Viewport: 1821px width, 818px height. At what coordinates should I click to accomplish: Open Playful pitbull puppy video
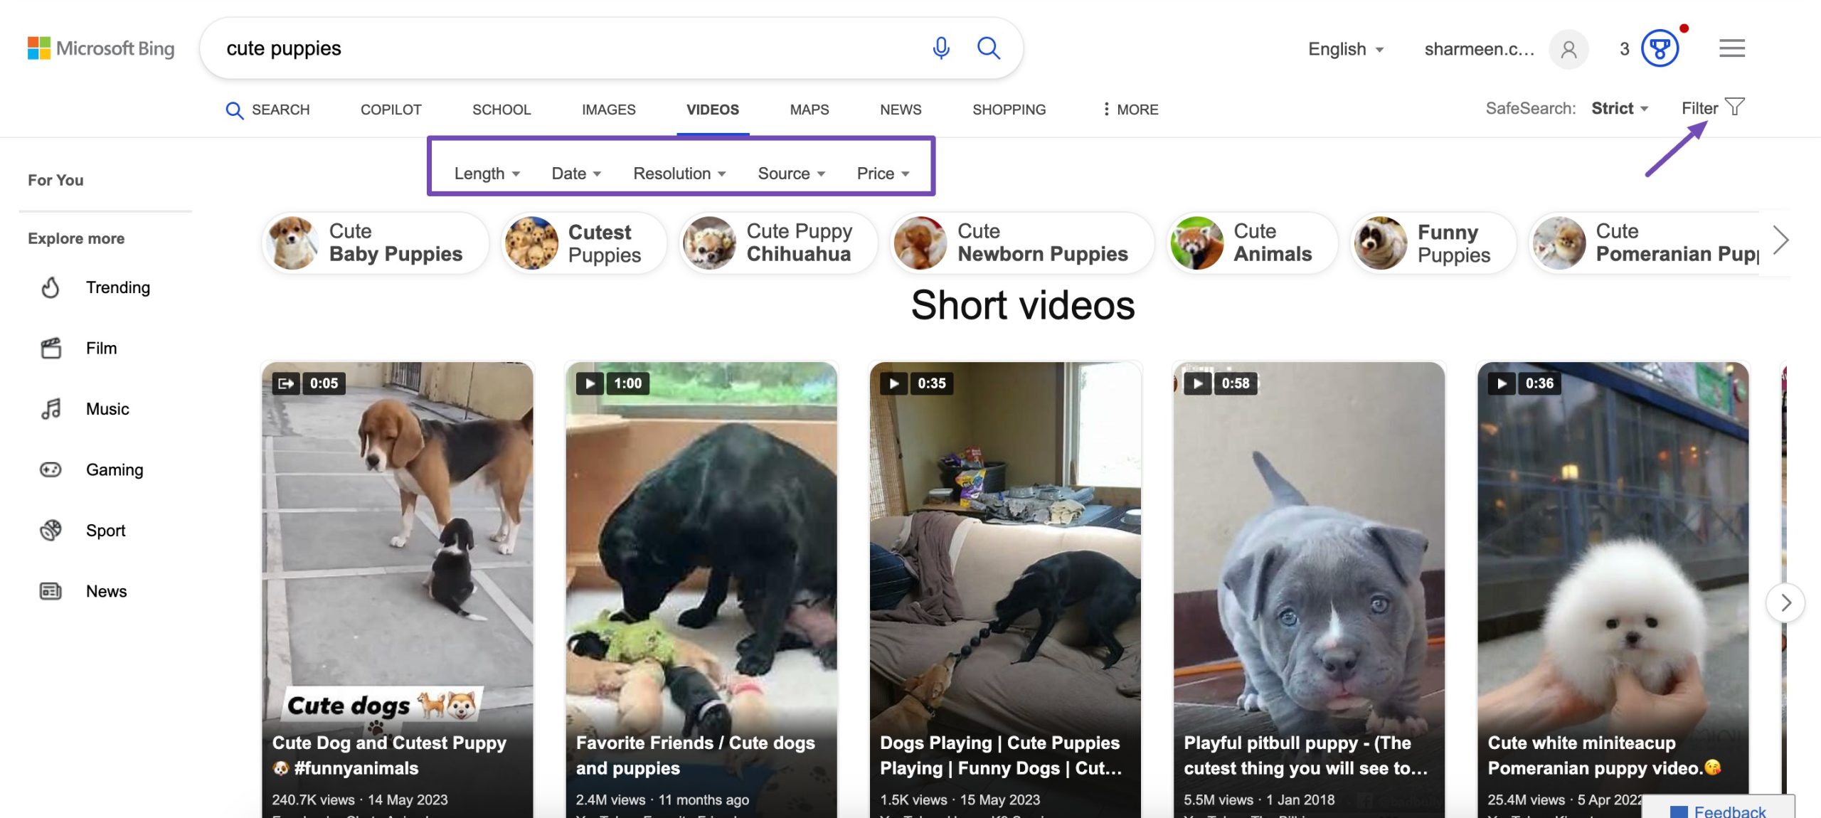point(1309,590)
